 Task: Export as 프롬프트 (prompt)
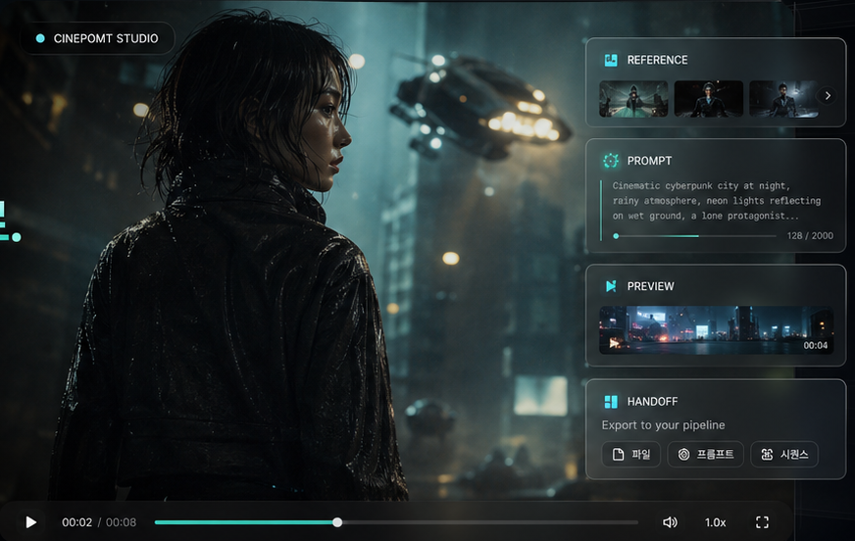pyautogui.click(x=705, y=455)
